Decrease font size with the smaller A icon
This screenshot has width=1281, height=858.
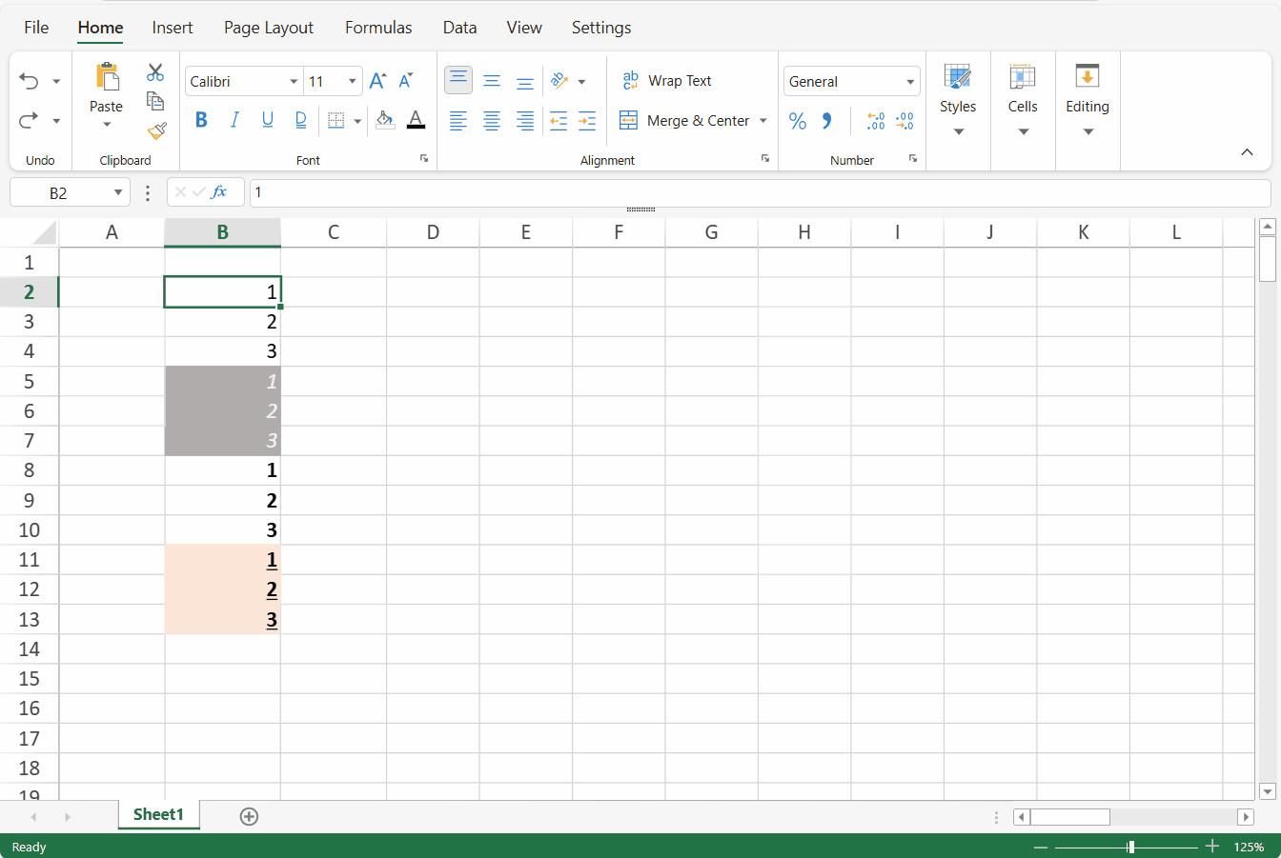click(x=406, y=81)
